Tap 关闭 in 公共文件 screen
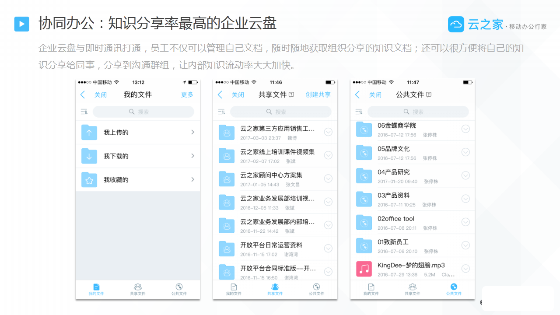 point(375,95)
